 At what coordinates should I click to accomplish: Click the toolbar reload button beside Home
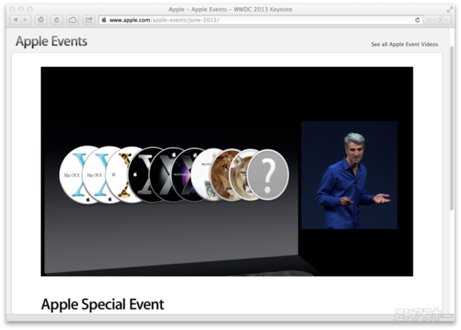56,20
